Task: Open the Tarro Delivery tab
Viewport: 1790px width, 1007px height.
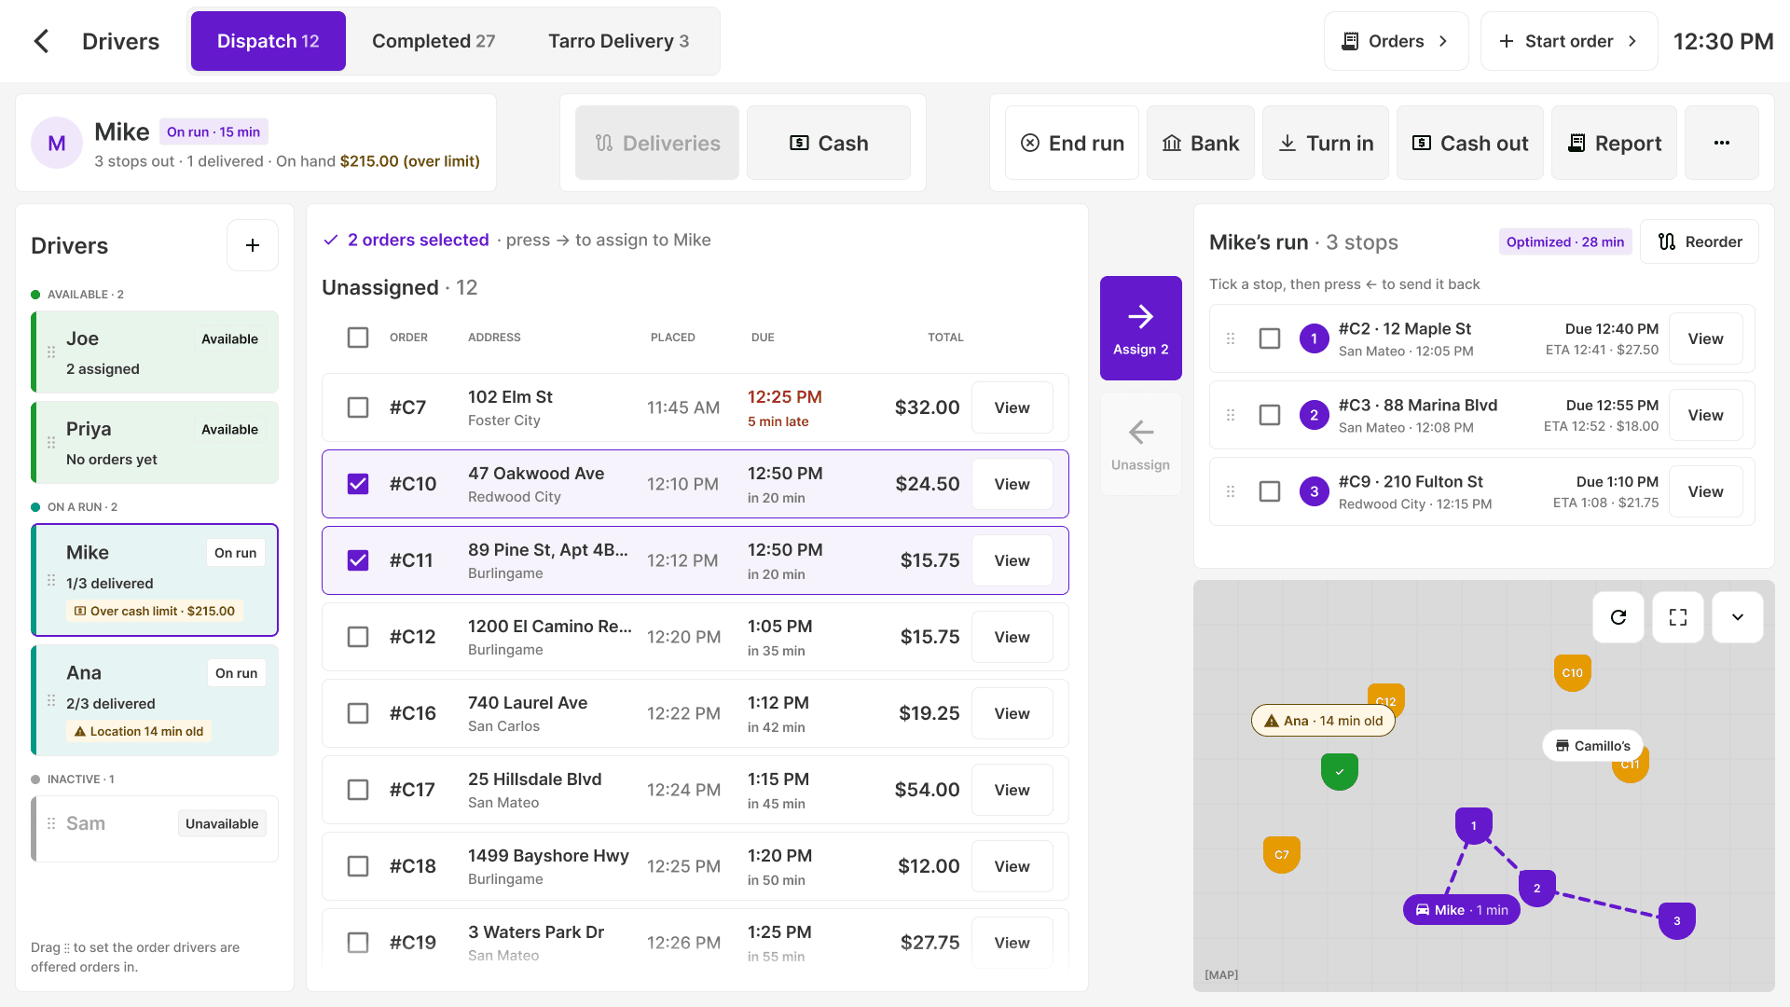Action: point(619,41)
